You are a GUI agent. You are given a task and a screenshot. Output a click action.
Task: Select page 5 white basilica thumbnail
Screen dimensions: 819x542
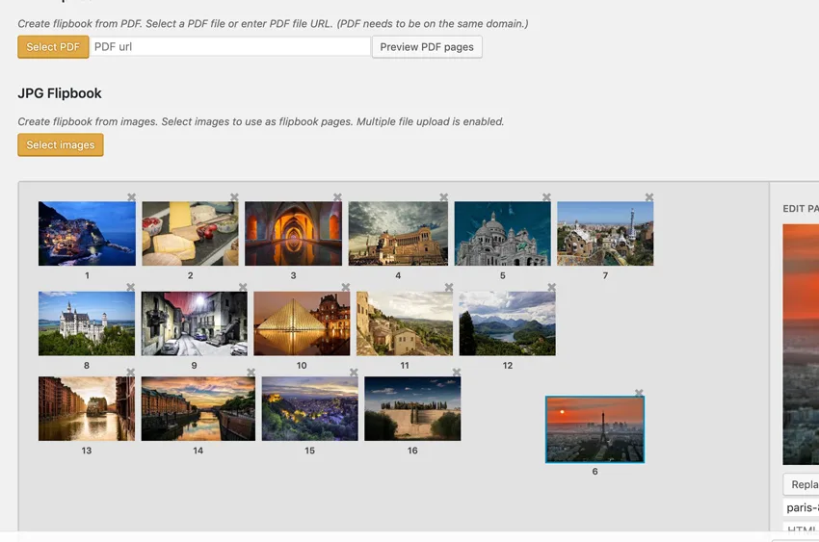click(x=502, y=234)
